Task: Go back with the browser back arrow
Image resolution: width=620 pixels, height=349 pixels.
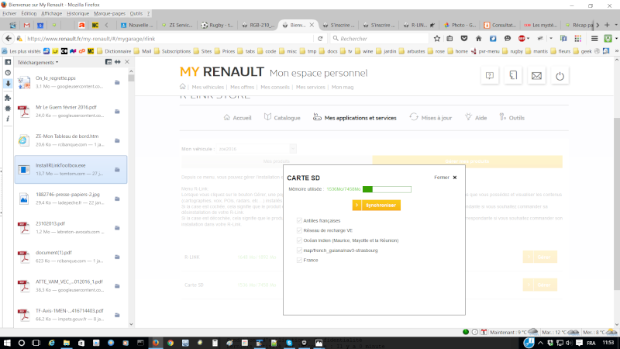Action: (9, 38)
